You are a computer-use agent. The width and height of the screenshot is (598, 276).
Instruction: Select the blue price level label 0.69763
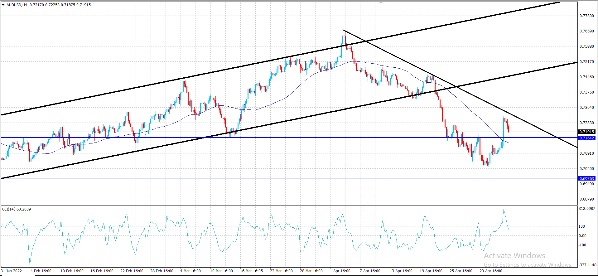click(x=586, y=178)
